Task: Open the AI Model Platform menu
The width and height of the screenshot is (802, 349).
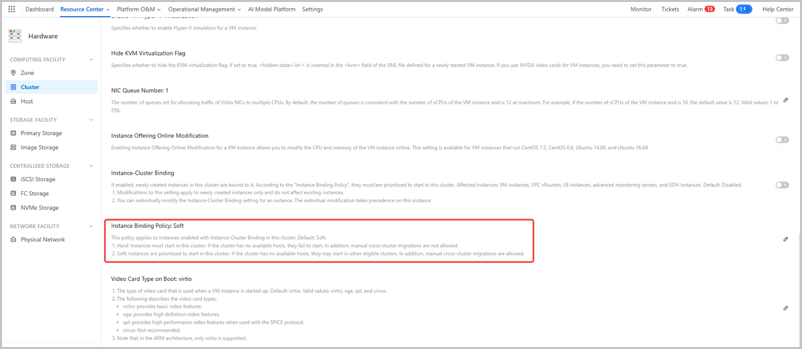Action: [x=272, y=9]
